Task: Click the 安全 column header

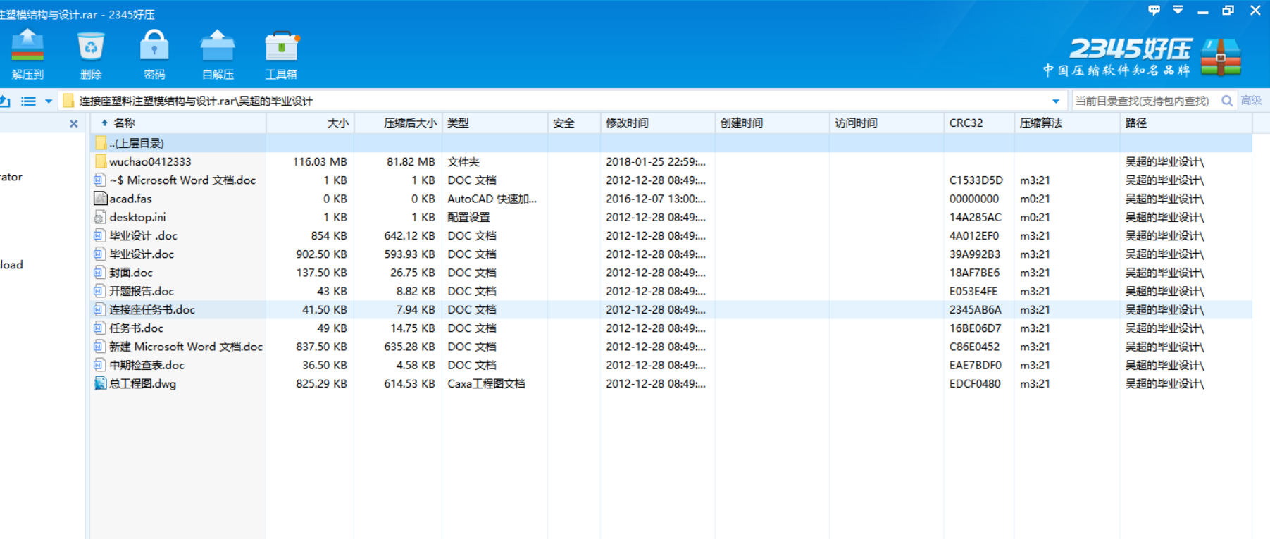Action: (574, 123)
